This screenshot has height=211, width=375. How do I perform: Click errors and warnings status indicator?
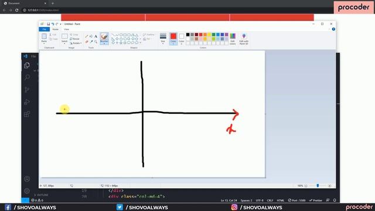(37, 200)
